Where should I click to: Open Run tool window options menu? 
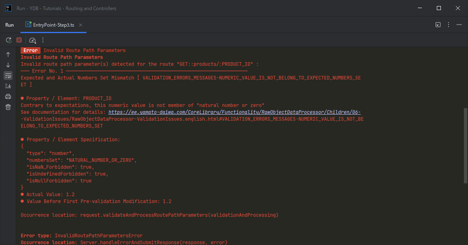449,25
